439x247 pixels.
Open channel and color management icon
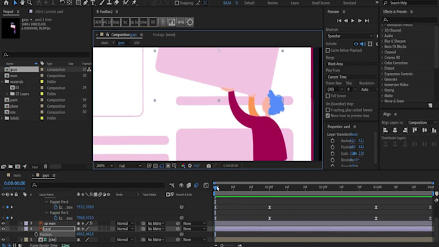point(183,166)
